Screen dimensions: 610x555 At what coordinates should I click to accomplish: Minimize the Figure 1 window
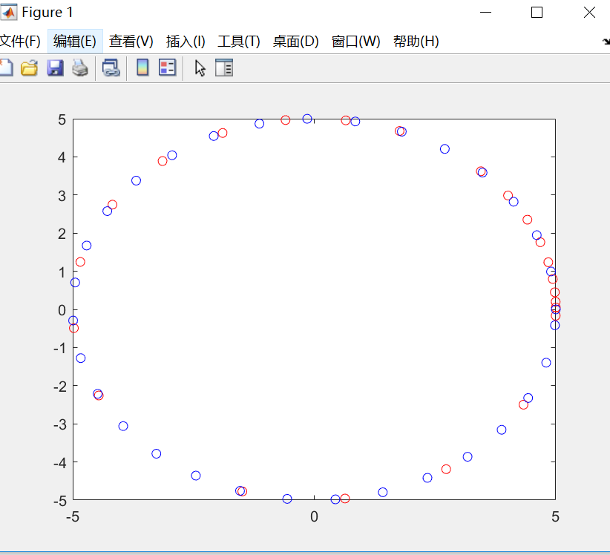[486, 13]
